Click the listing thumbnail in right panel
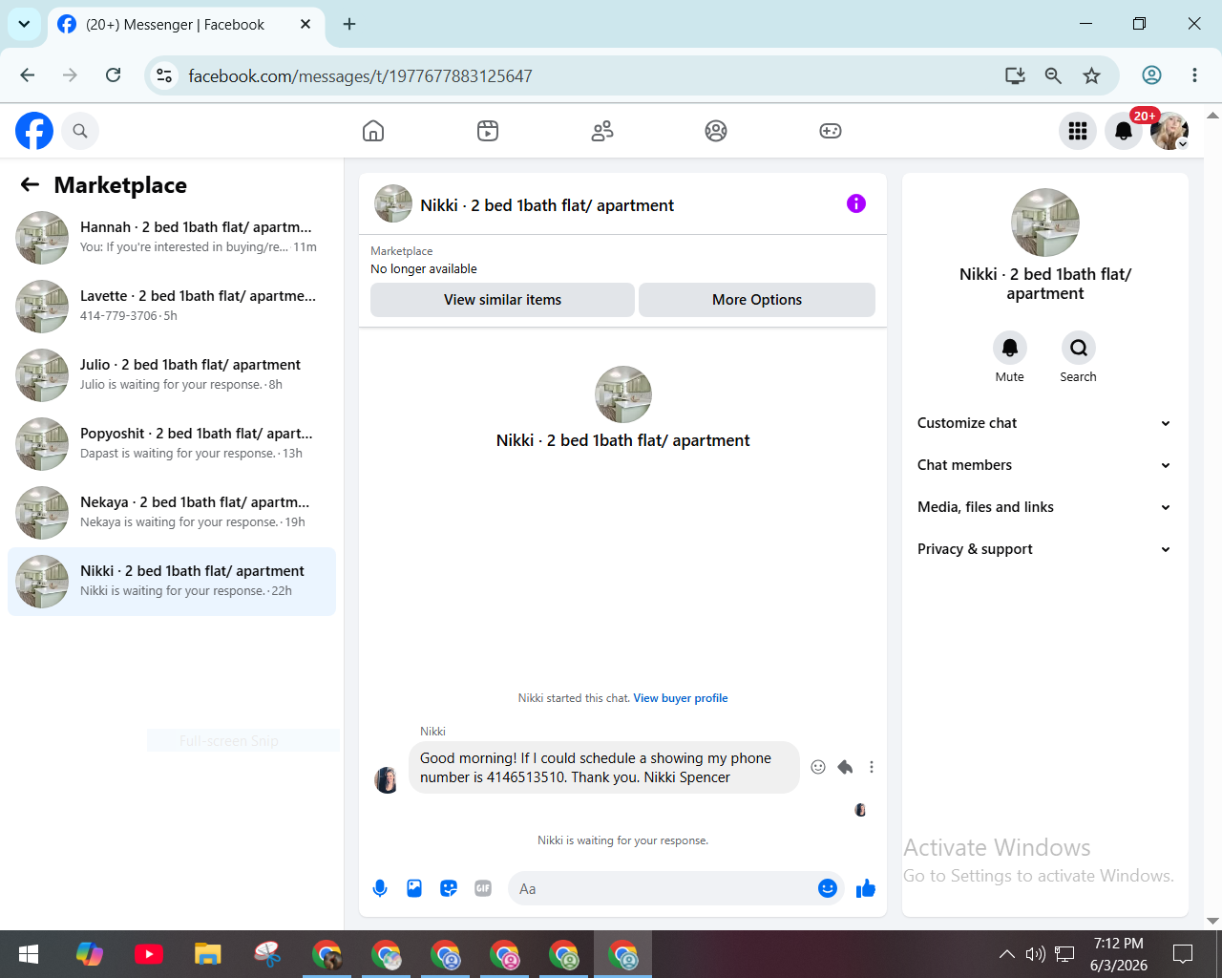Viewport: 1222px width, 978px height. coord(1045,223)
